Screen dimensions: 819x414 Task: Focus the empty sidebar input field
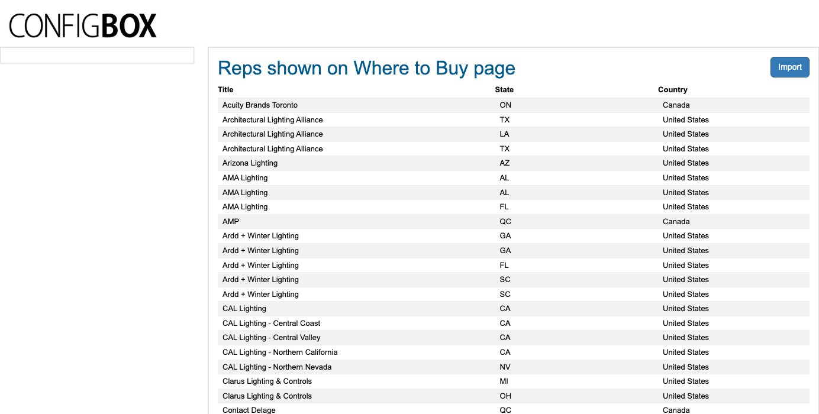click(x=97, y=55)
